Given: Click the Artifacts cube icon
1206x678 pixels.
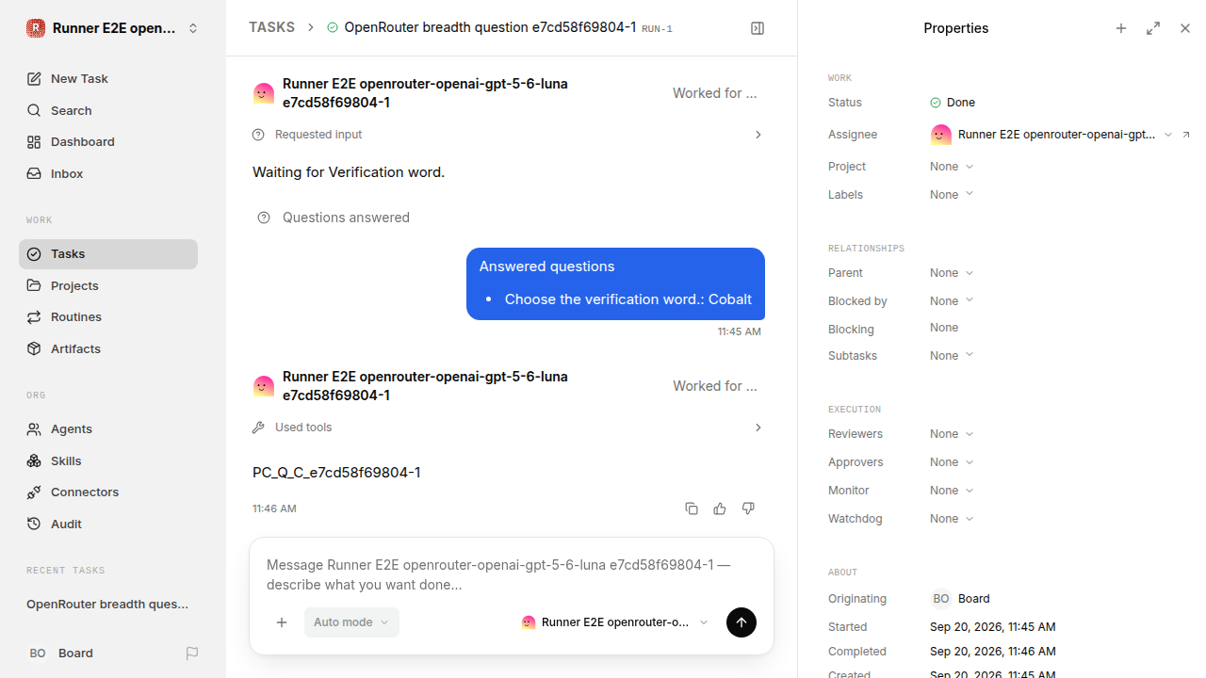Looking at the screenshot, I should 34,348.
